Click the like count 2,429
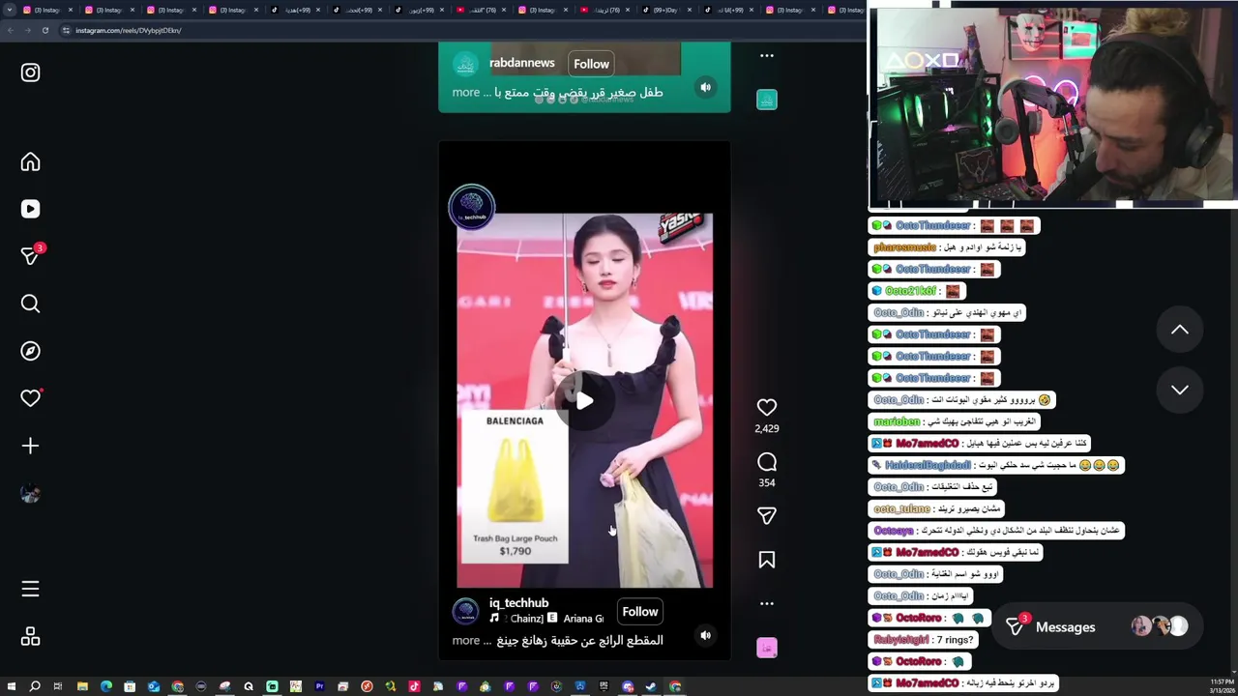Viewport: 1238px width, 696px height. coord(767,428)
